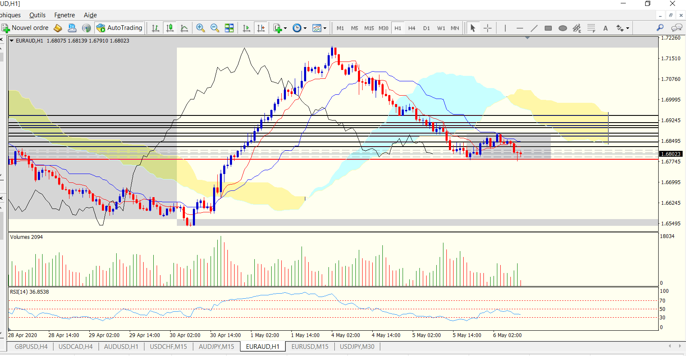The height and width of the screenshot is (356, 686).
Task: Click the Nouvel ordre button
Action: (26, 28)
